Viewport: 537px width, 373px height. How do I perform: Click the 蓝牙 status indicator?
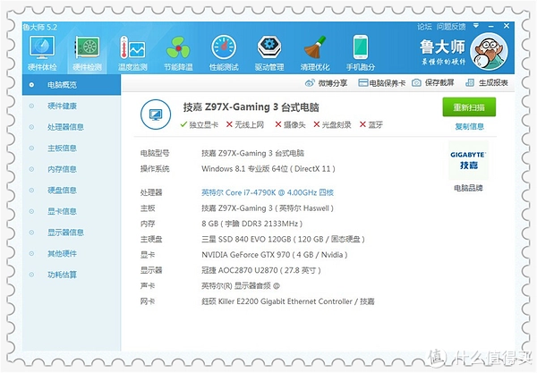point(371,125)
